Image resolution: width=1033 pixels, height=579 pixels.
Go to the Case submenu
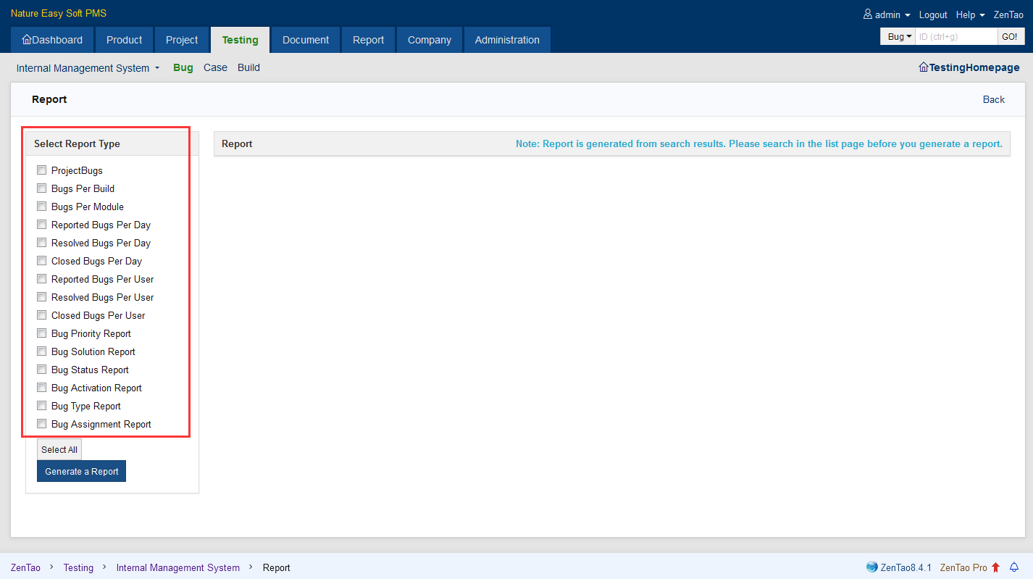(x=215, y=67)
